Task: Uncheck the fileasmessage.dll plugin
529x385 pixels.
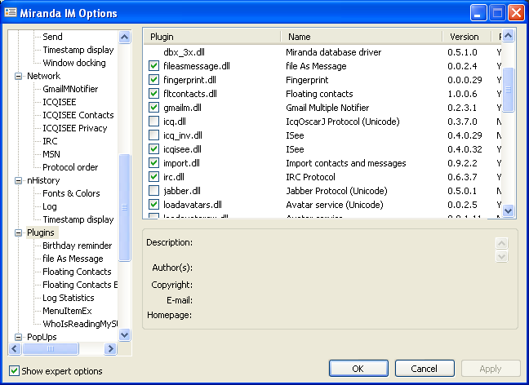Action: 154,66
